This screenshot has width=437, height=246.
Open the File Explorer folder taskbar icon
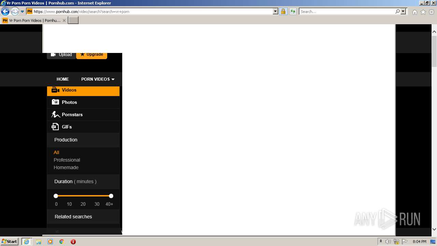39,242
